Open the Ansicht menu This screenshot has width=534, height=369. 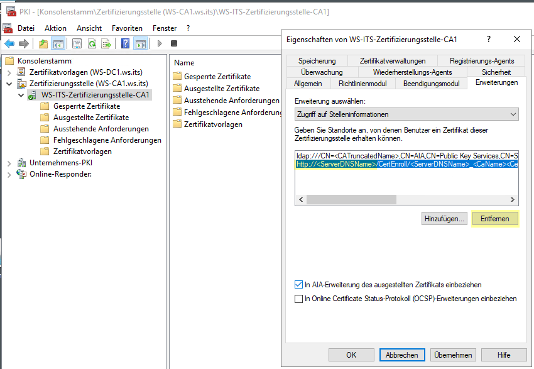(89, 28)
